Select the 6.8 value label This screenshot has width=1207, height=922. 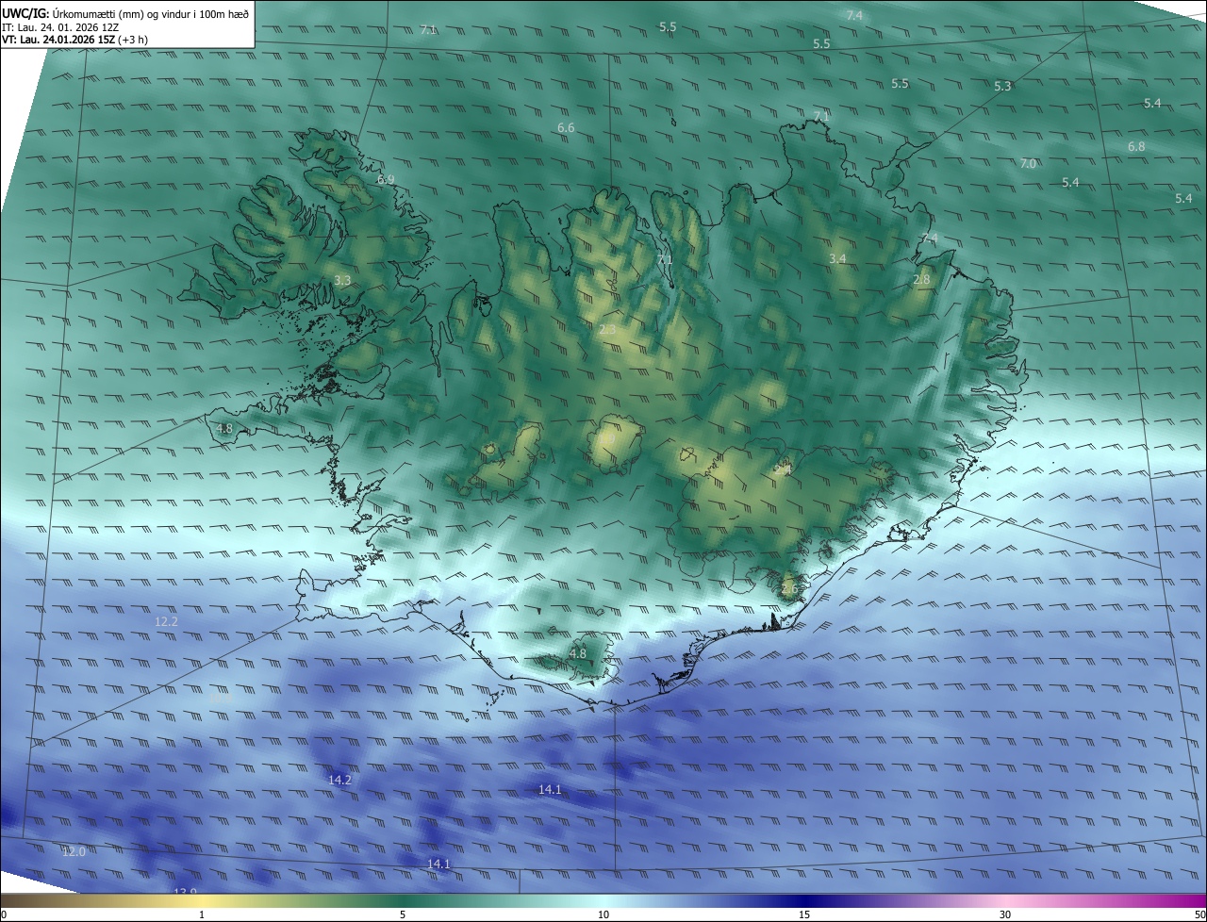pyautogui.click(x=1136, y=146)
